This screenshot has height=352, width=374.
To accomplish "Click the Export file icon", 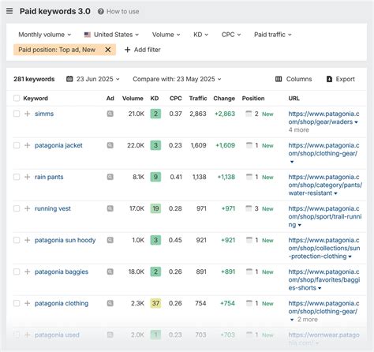I will [329, 79].
